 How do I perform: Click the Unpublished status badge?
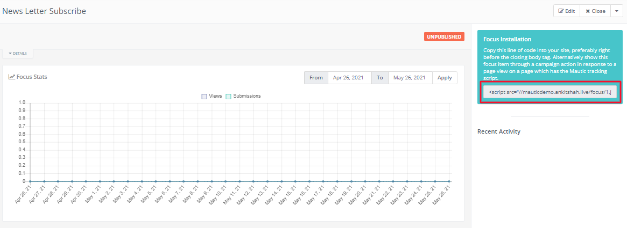(x=444, y=36)
